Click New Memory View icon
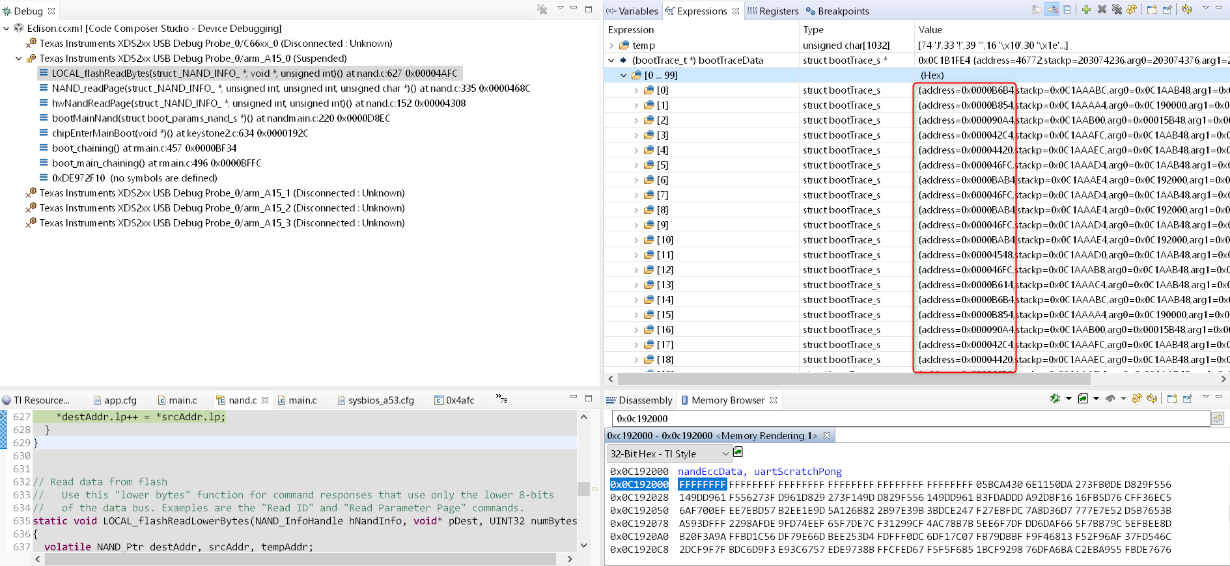This screenshot has width=1230, height=566. point(1171,398)
